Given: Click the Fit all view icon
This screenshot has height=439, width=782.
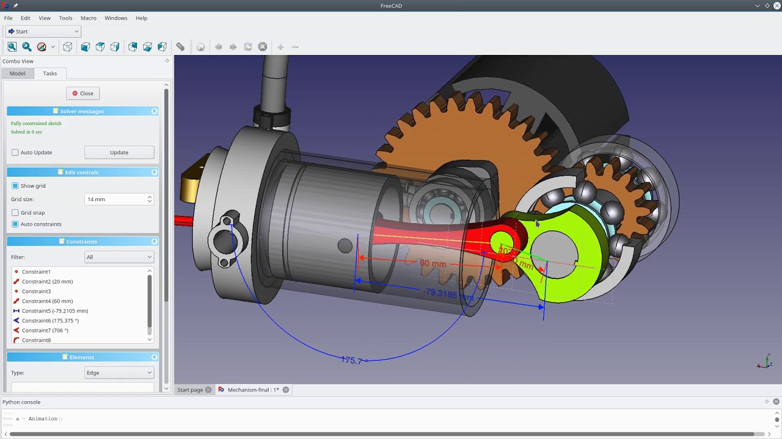Looking at the screenshot, I should (x=12, y=47).
